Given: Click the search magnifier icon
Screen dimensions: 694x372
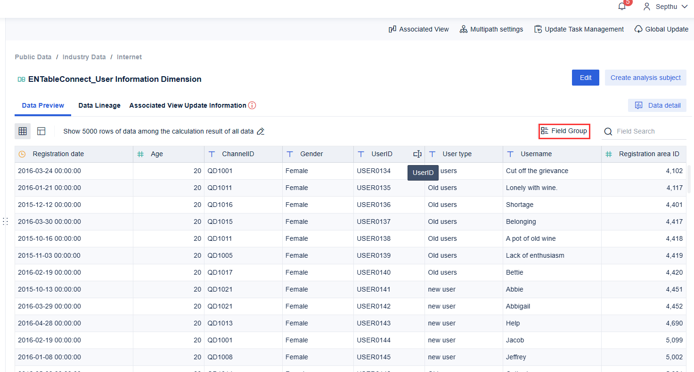Looking at the screenshot, I should 608,131.
